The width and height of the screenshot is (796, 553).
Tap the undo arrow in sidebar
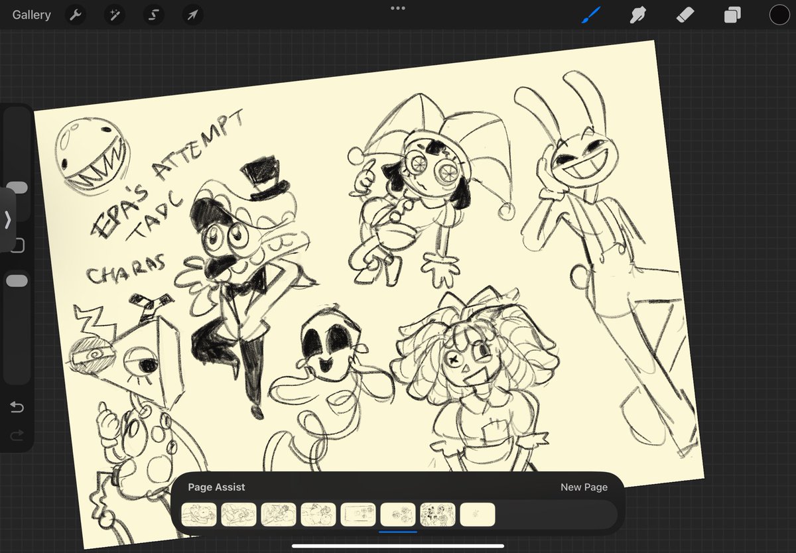17,406
